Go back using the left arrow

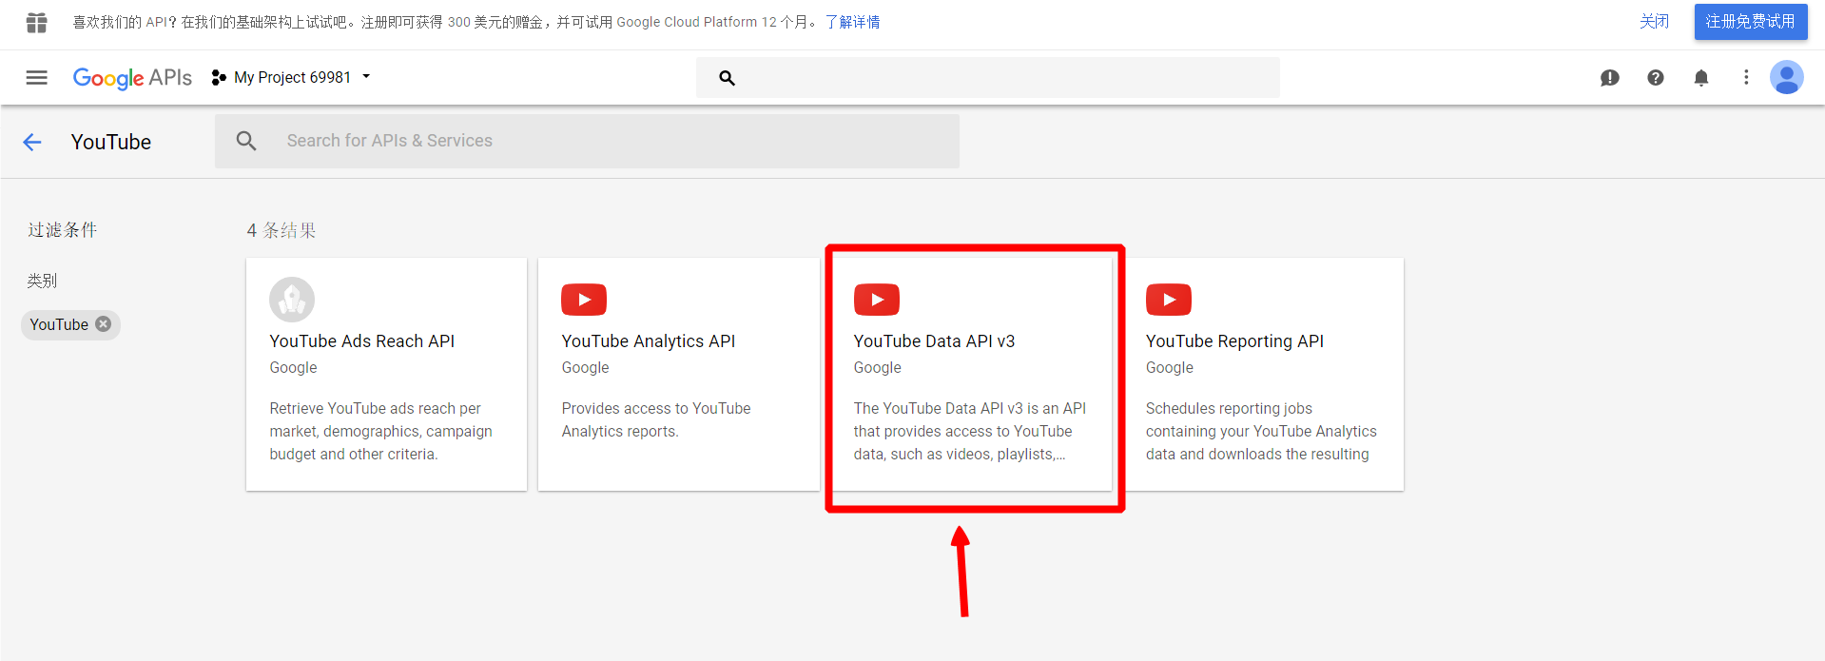click(32, 142)
